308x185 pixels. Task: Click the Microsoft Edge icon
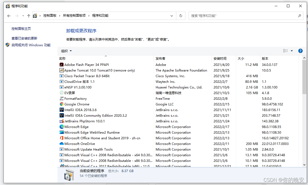pyautogui.click(x=61, y=127)
